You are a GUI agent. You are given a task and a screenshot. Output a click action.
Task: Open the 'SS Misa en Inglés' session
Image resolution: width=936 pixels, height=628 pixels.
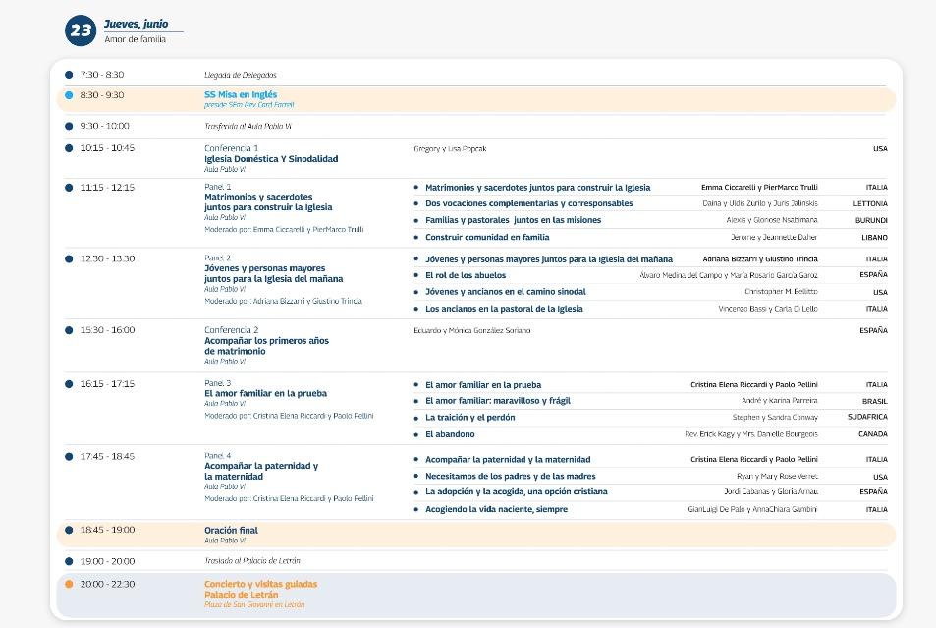point(241,95)
